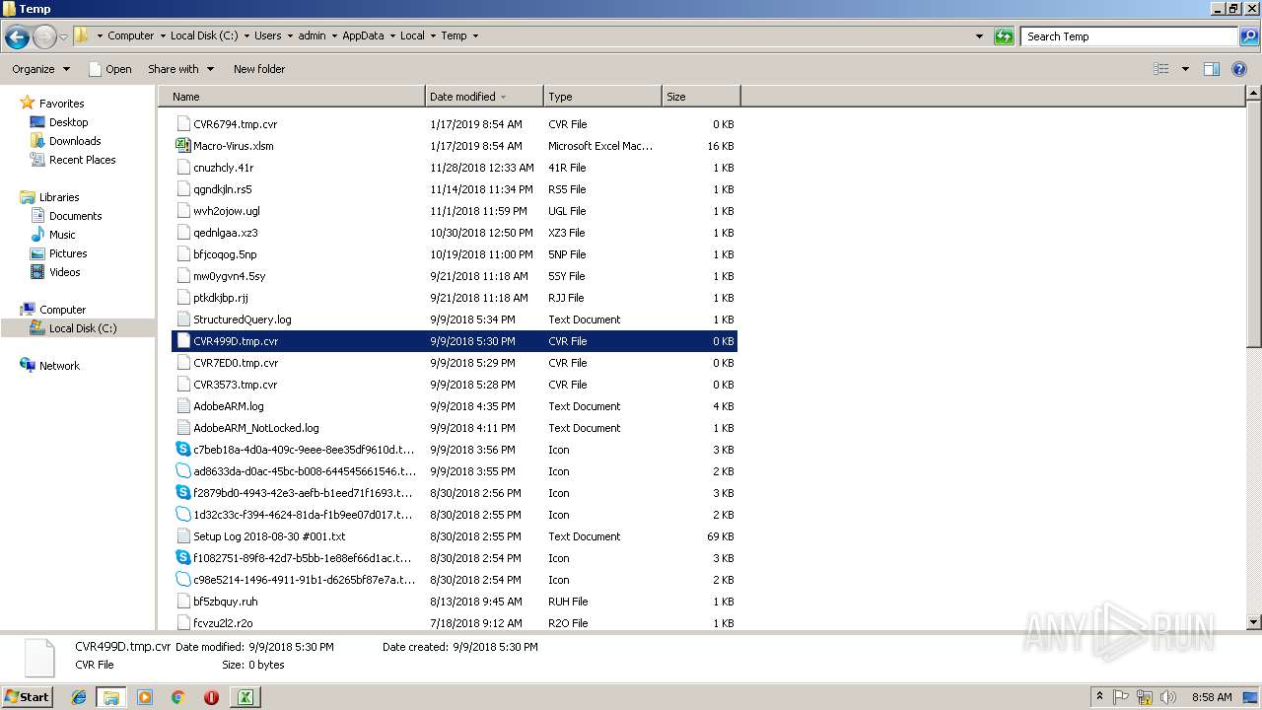Go to admin folder in breadcrumb

[312, 36]
